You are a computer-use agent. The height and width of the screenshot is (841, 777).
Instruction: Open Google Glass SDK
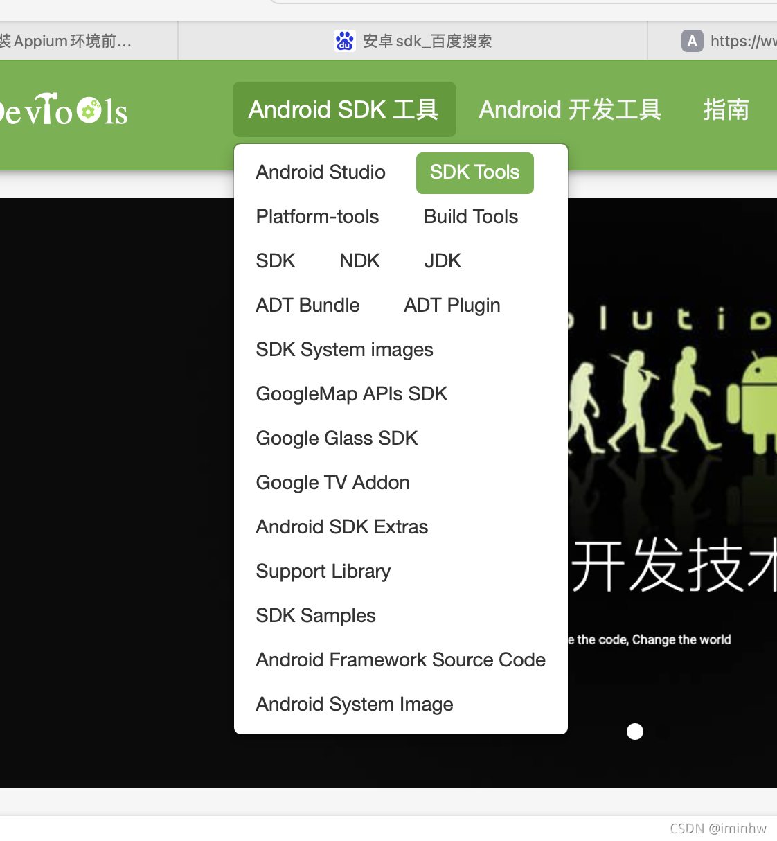[x=337, y=439]
